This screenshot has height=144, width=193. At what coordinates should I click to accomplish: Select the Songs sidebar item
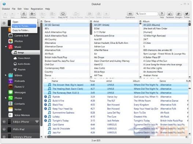pos(26,52)
